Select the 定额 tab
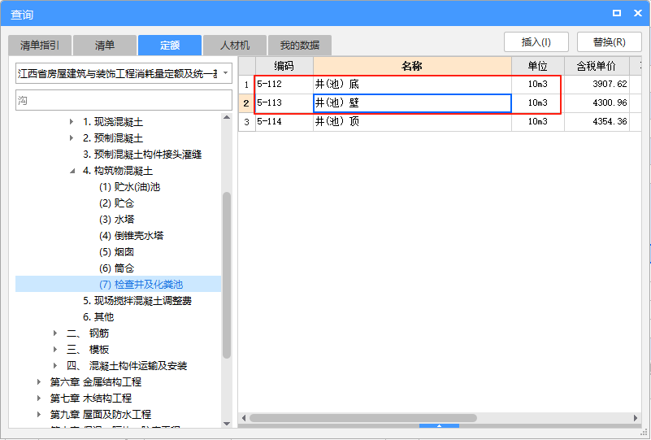 pyautogui.click(x=170, y=46)
